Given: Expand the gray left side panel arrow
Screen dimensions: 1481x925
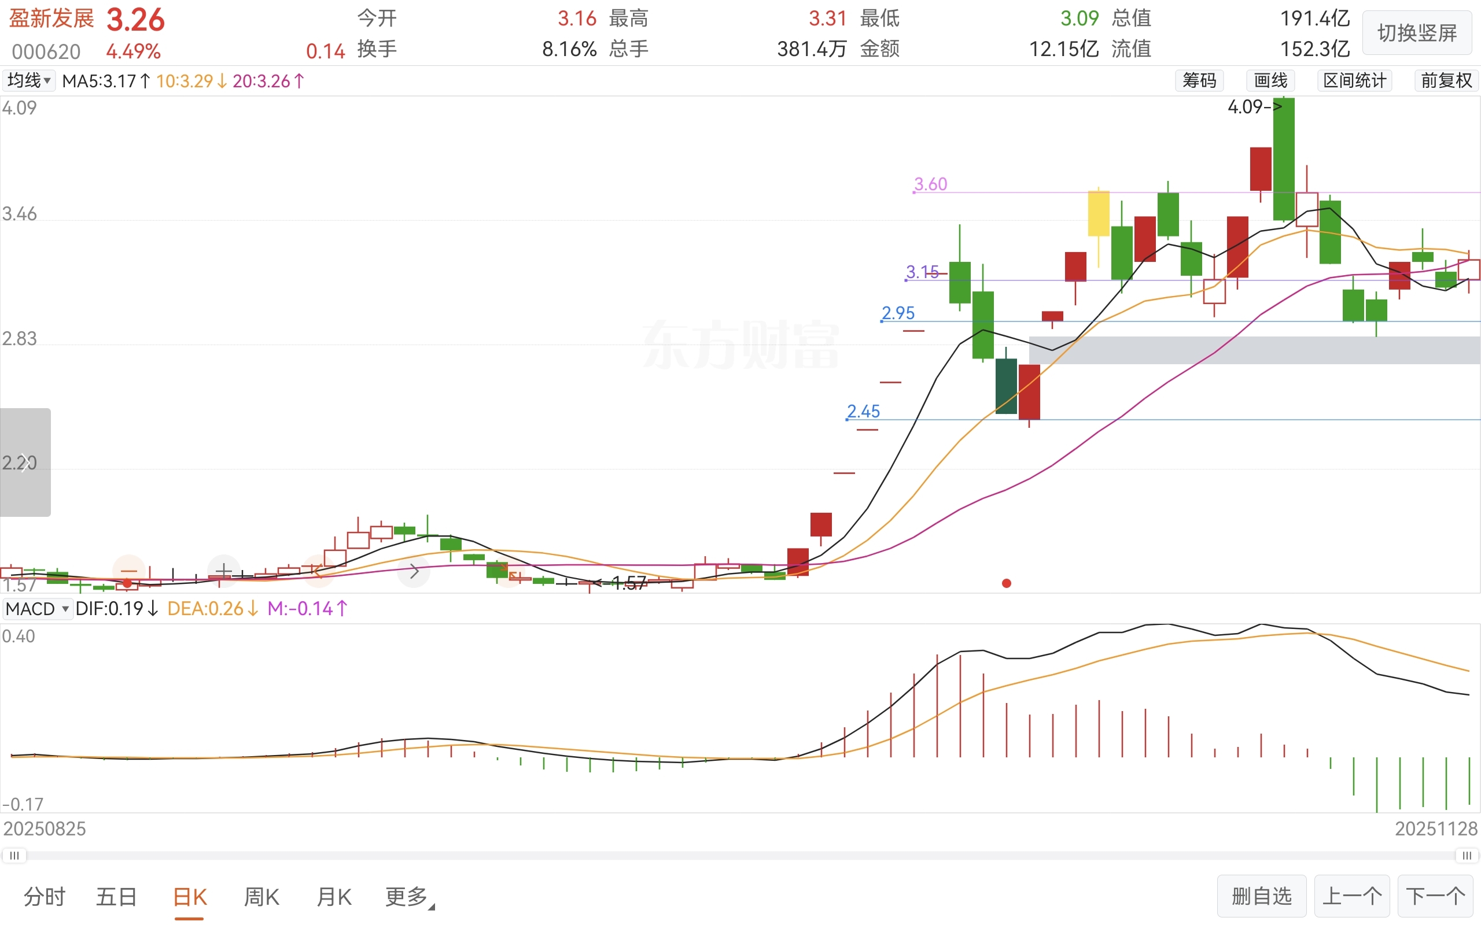Looking at the screenshot, I should (24, 462).
